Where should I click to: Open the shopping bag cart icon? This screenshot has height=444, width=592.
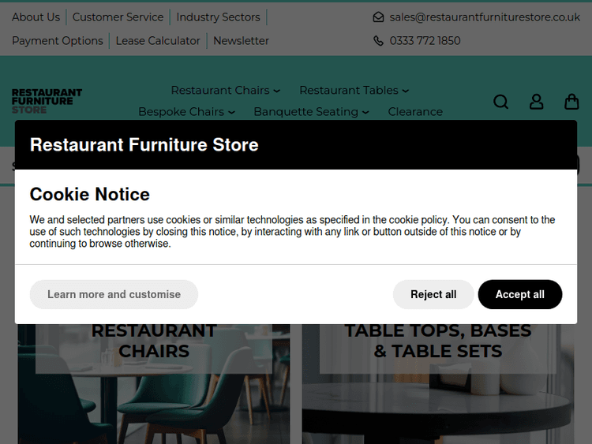[571, 102]
